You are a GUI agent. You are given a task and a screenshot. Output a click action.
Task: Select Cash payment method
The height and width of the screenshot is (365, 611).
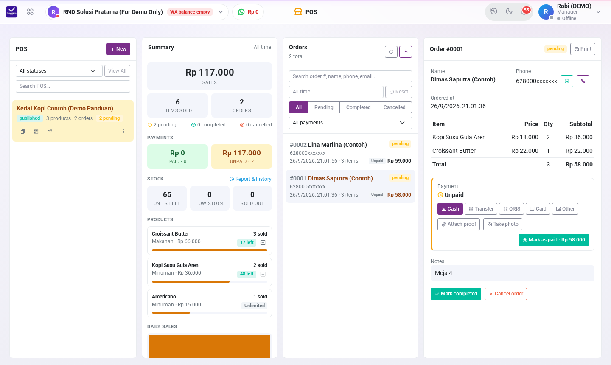[450, 209]
